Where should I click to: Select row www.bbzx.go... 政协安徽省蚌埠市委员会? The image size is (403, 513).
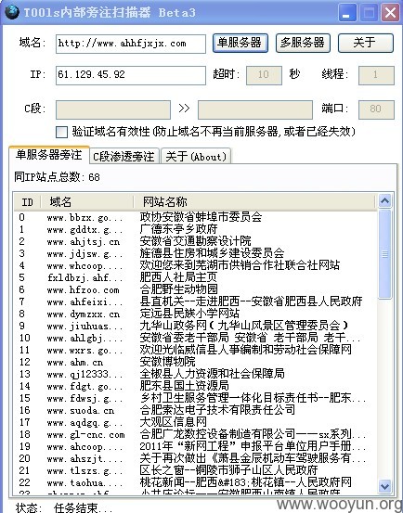click(196, 217)
